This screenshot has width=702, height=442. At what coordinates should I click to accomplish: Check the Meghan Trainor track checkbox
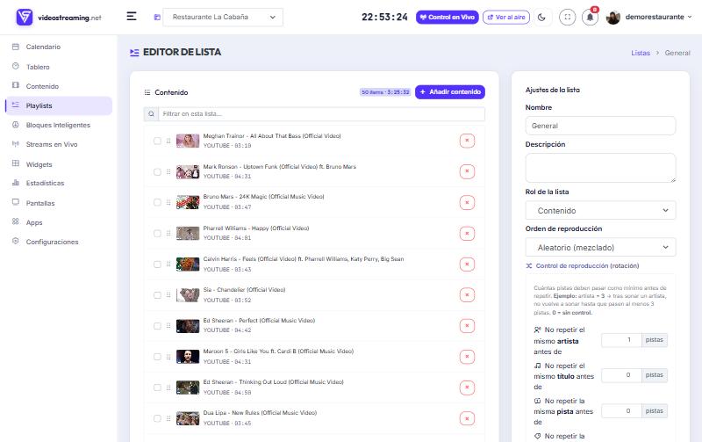pos(157,141)
